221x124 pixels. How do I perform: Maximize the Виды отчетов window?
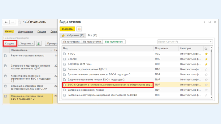click(210, 22)
